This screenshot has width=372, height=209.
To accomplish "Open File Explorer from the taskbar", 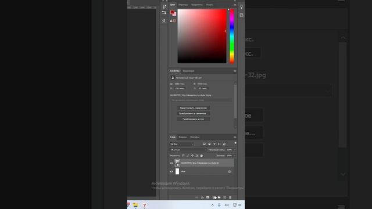I will tap(135, 205).
